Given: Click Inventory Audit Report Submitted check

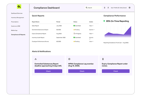Looking at the screenshot, I should coord(74,37).
